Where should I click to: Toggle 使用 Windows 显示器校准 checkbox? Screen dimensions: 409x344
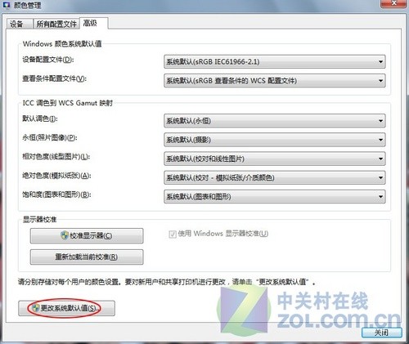pos(173,234)
